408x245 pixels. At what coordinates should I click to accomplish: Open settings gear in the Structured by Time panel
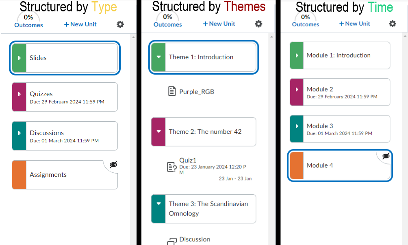[392, 24]
